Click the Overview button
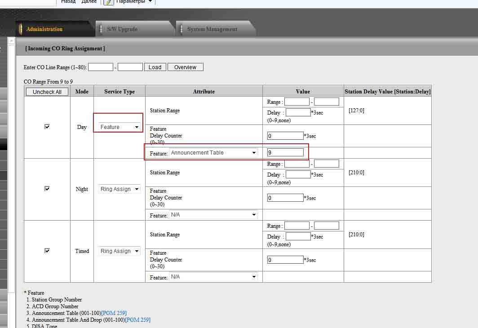Viewport: 478px width, 328px height. 185,67
